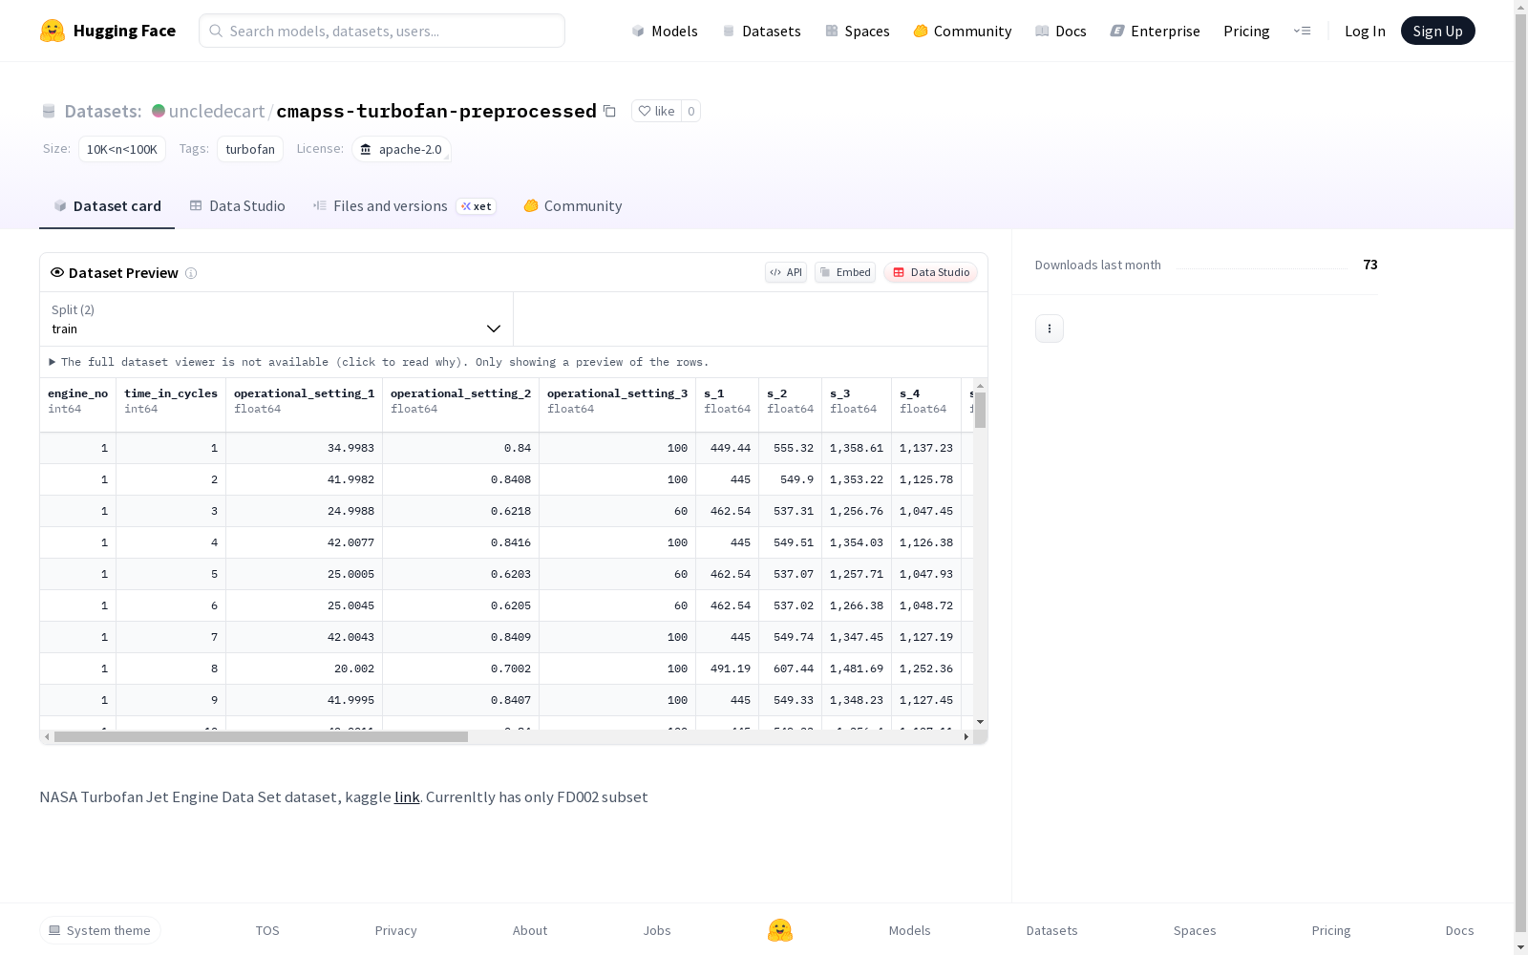The width and height of the screenshot is (1528, 955).
Task: Click the cell value 491.19
Action: click(x=731, y=668)
